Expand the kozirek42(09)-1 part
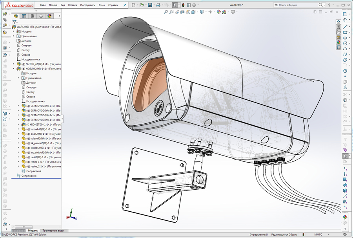 click(x=18, y=129)
